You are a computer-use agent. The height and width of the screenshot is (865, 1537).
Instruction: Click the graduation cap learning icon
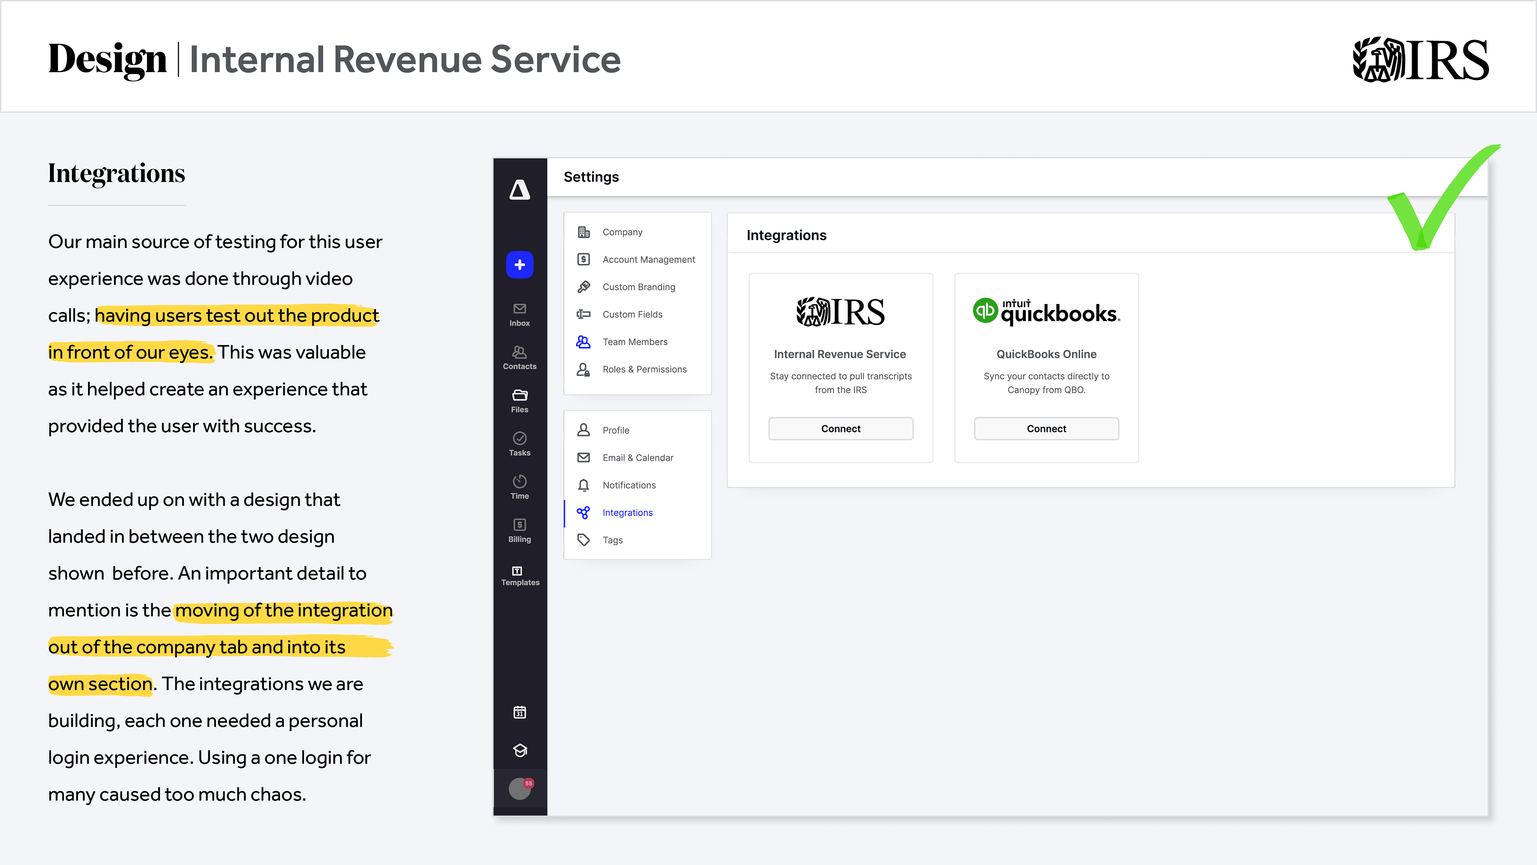(520, 750)
